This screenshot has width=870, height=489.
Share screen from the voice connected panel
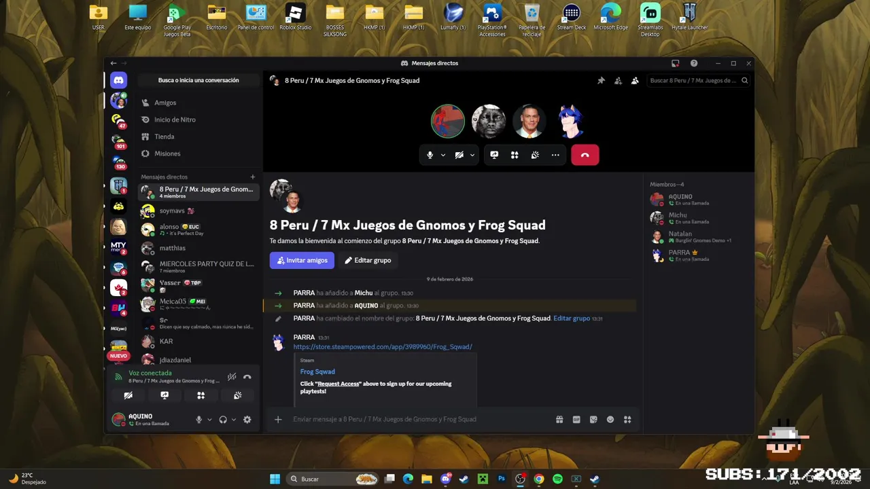tap(164, 395)
